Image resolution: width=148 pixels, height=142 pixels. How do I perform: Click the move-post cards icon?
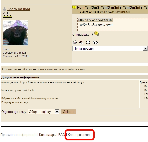click(95, 42)
